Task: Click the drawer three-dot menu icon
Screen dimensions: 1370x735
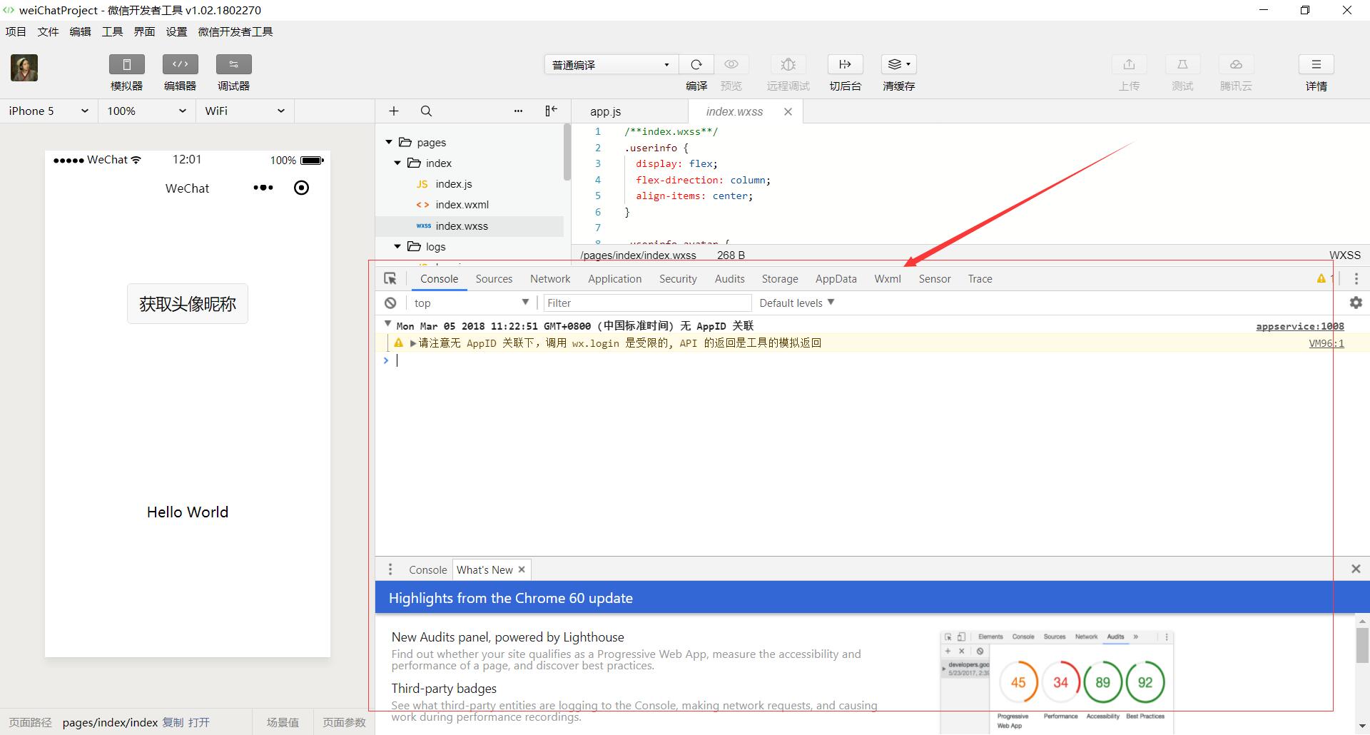Action: pyautogui.click(x=390, y=569)
